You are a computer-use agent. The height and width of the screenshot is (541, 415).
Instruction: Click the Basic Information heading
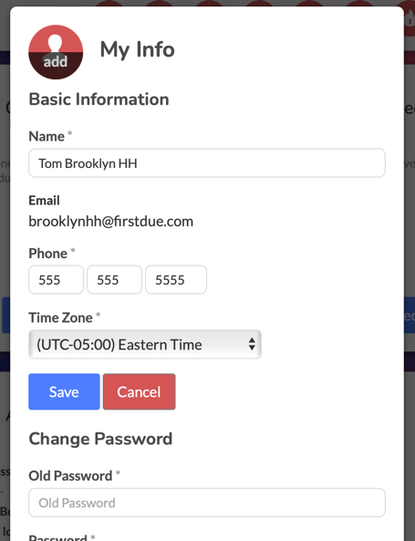99,99
